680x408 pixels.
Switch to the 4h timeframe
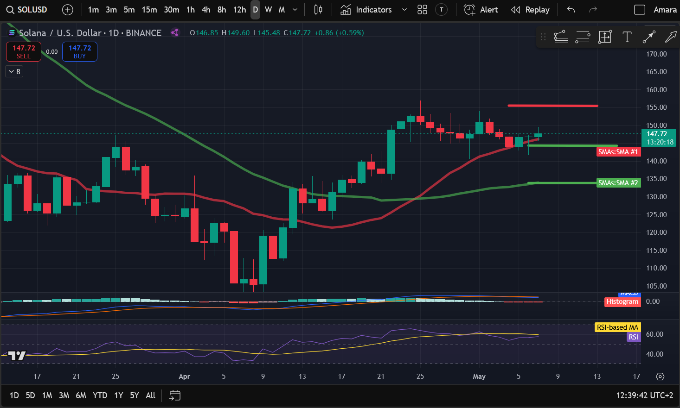point(206,10)
